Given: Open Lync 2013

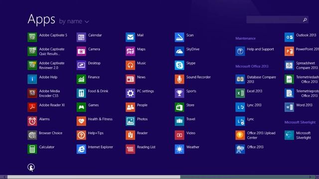Looking at the screenshot, I should (248, 107).
